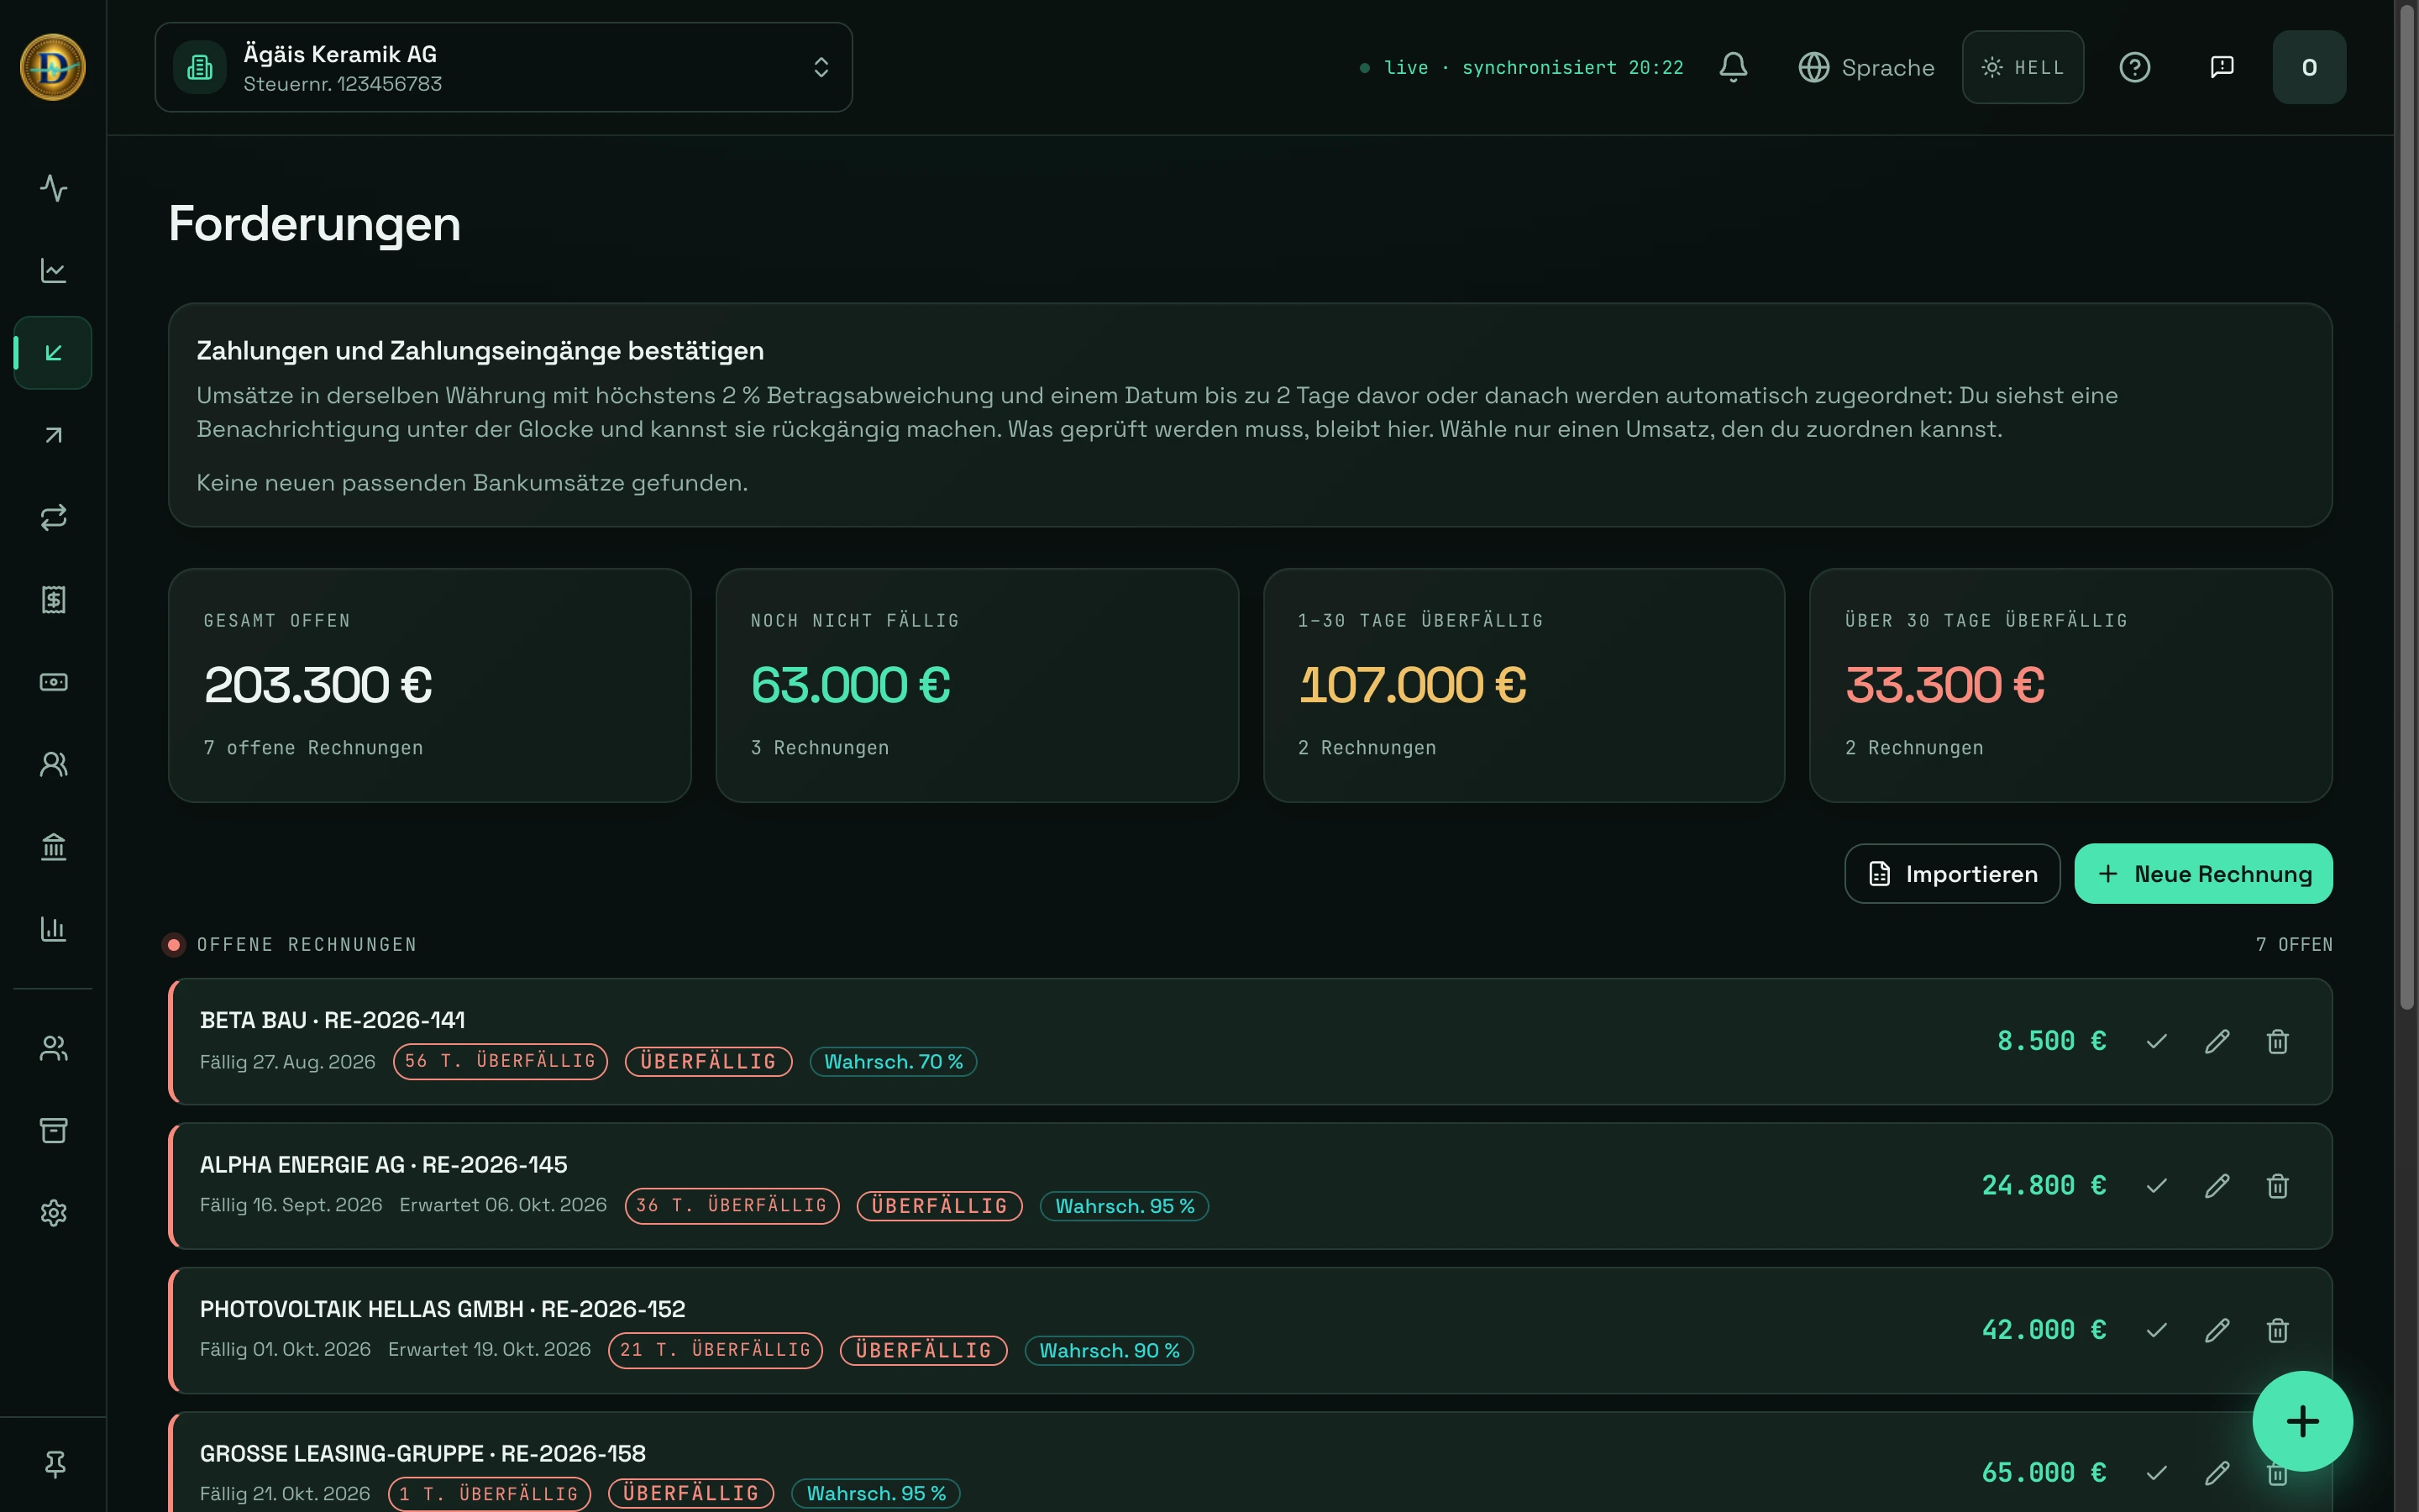Click the Neue Rechnung button
The width and height of the screenshot is (2419, 1512).
click(2203, 874)
